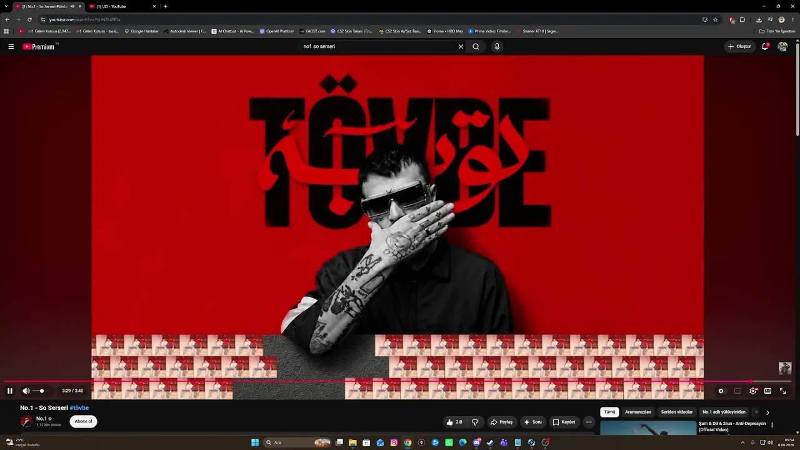Expand the Tüm Yer İşaretleri folder
This screenshot has width=800, height=450.
(x=777, y=31)
